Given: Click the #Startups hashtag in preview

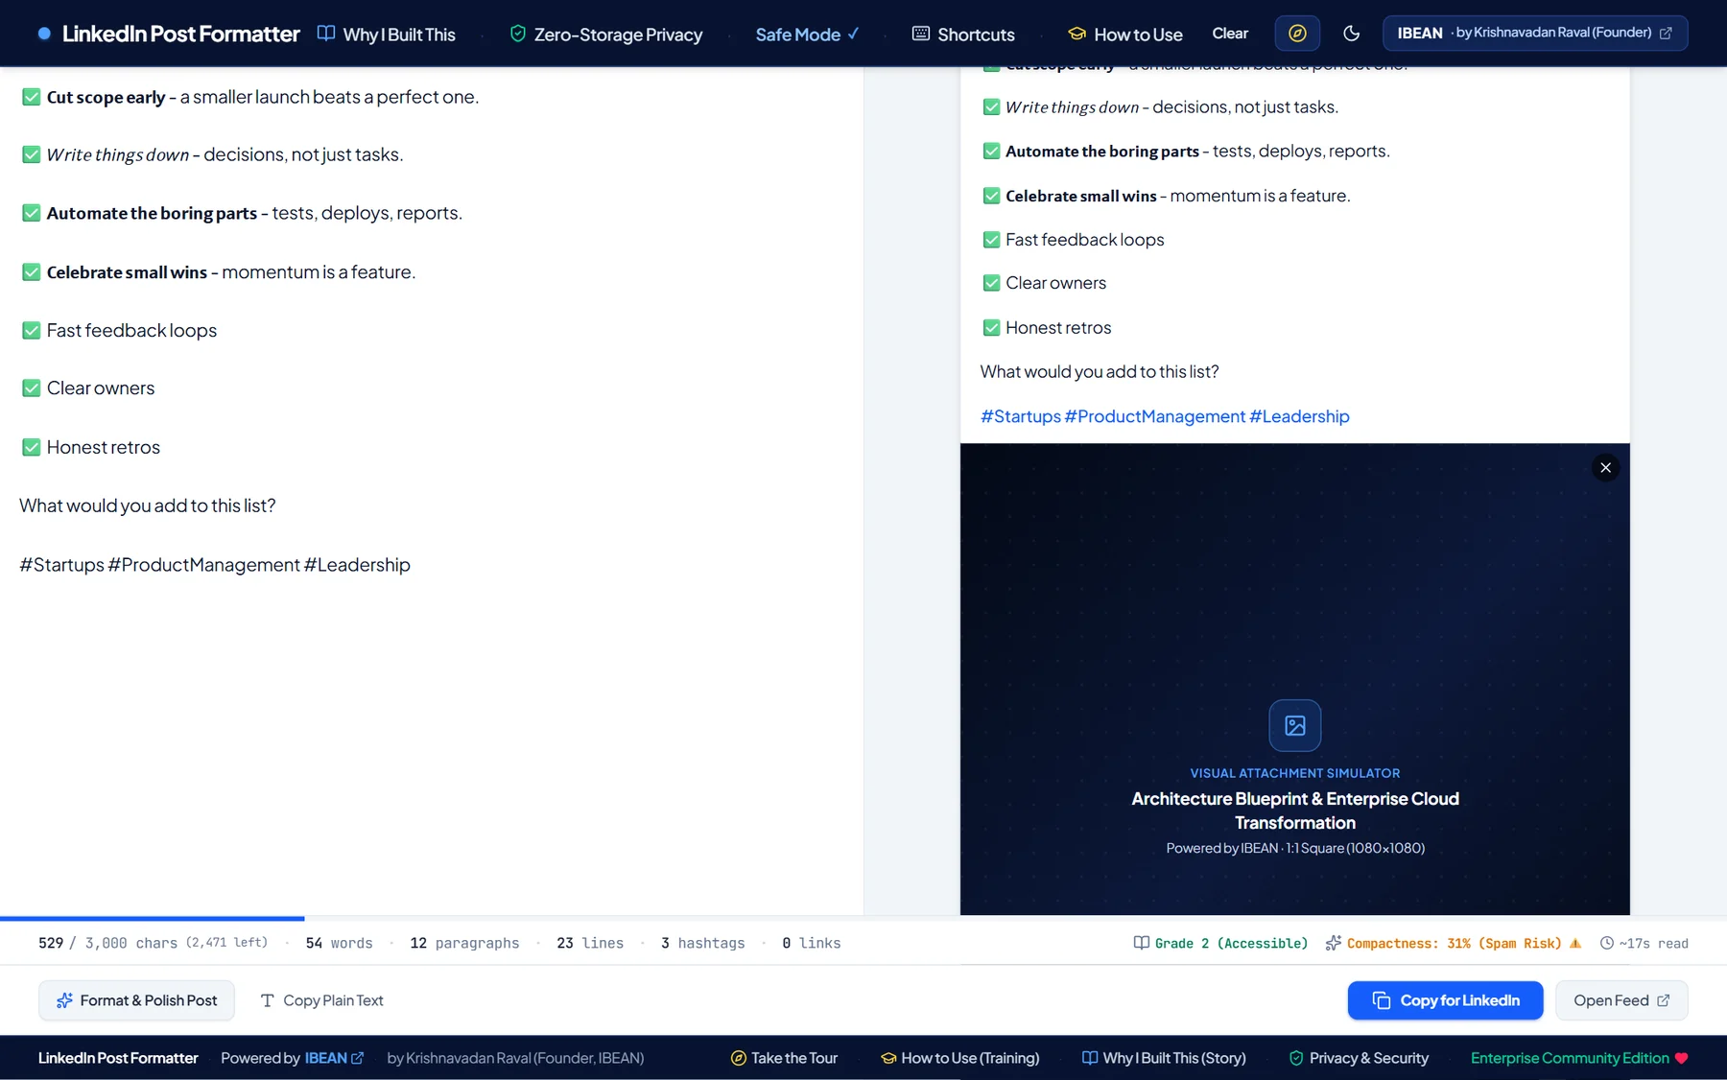Looking at the screenshot, I should tap(1020, 416).
